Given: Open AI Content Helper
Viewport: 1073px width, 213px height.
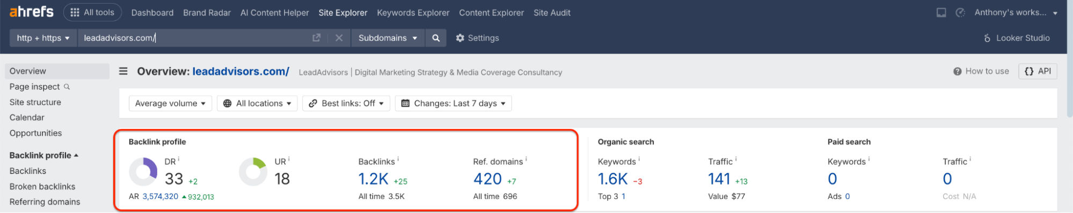Looking at the screenshot, I should (274, 12).
